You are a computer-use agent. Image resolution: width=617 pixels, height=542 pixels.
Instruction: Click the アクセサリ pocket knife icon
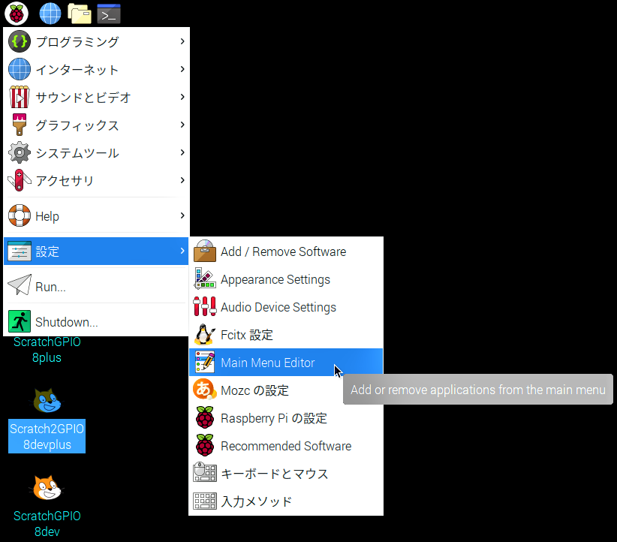click(x=20, y=180)
